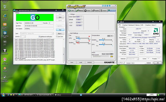Screen dimensions: 166x102
Task: Open the Smart tab in EasyTune6
Action: [104, 10]
